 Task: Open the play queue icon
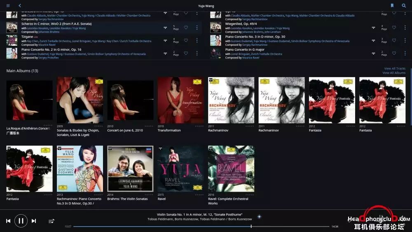[51, 221]
